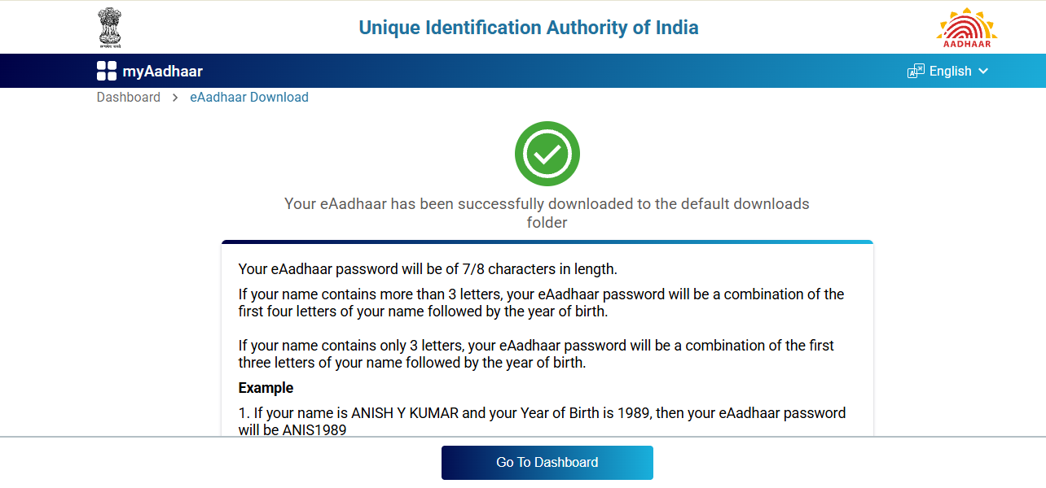The width and height of the screenshot is (1046, 488).
Task: Click the Unique Identification Authority of India heading
Action: (528, 27)
